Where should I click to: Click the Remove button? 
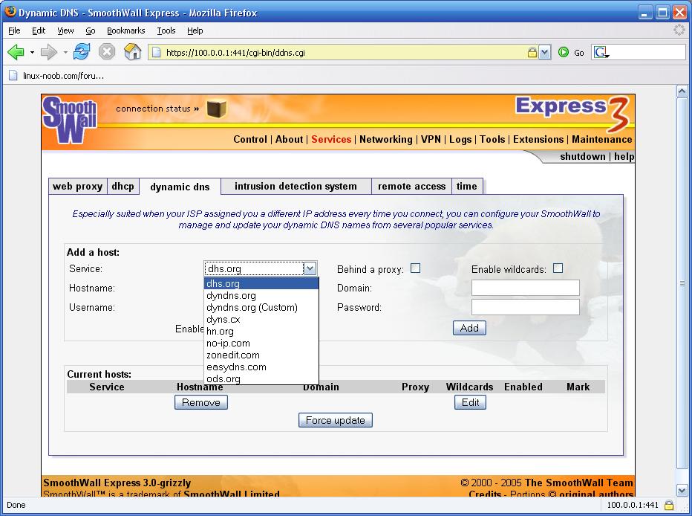point(200,402)
